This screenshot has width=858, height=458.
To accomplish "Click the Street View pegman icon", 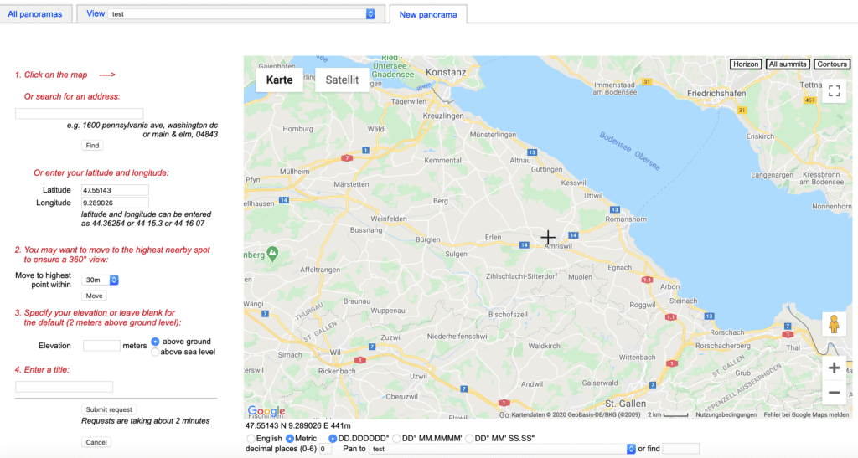I will click(834, 324).
